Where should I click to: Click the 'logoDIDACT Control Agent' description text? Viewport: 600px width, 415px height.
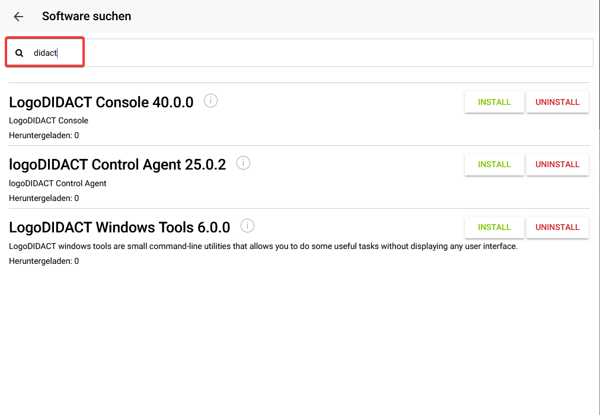[x=58, y=183]
